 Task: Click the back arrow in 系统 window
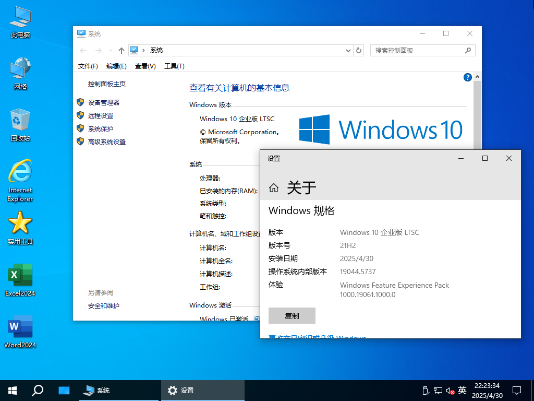[83, 51]
